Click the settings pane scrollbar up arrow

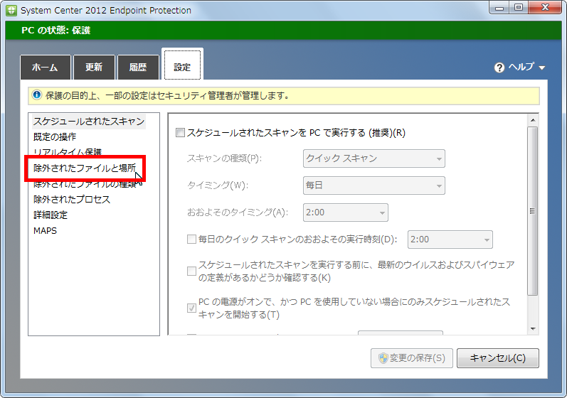[533, 120]
